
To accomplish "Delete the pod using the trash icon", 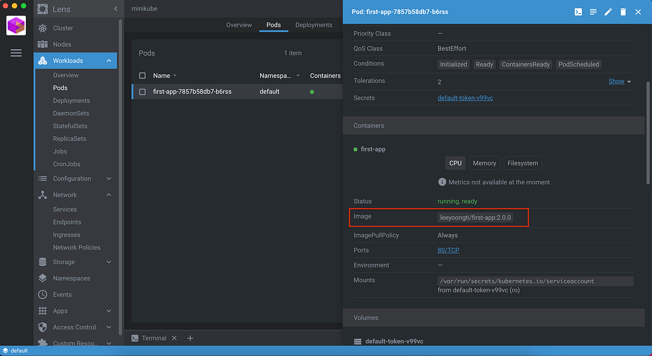I will coord(623,11).
